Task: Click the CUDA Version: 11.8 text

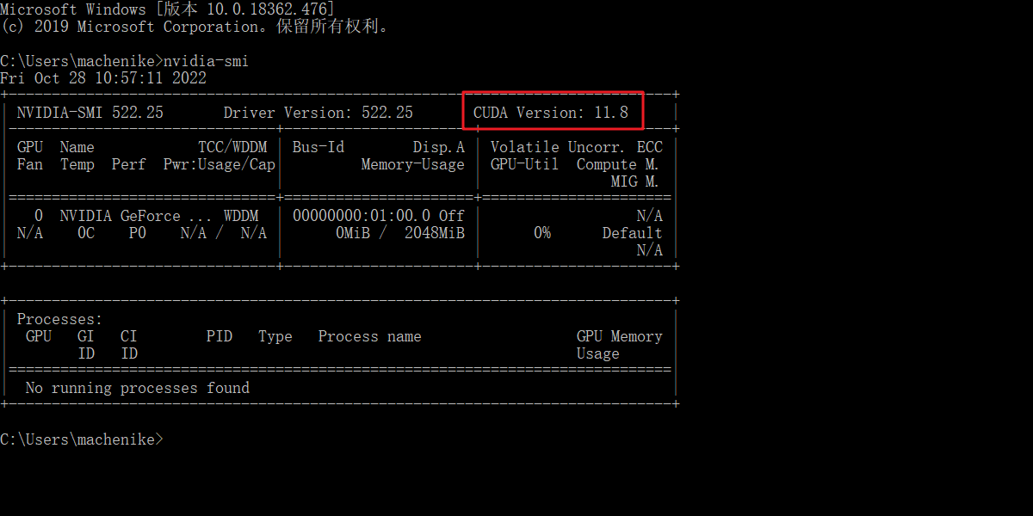Action: click(551, 113)
